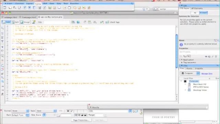
Task: Open the first html document tab
Action: coord(9,17)
